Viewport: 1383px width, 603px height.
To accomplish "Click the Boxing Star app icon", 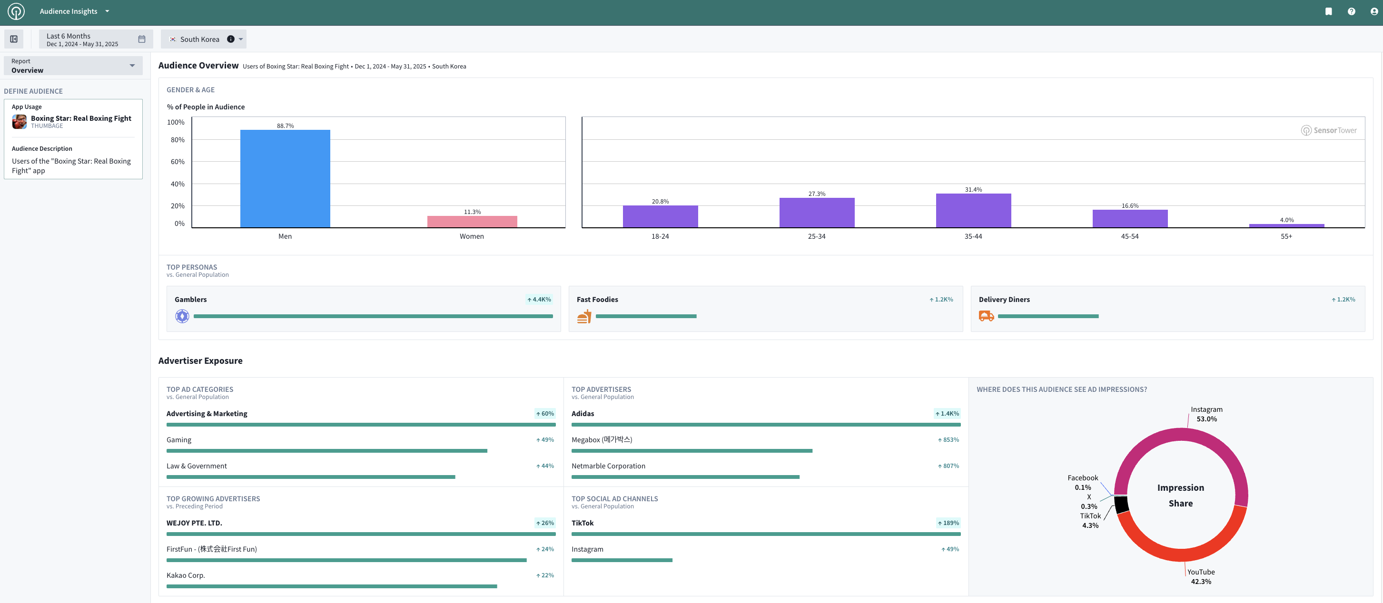I will [20, 122].
